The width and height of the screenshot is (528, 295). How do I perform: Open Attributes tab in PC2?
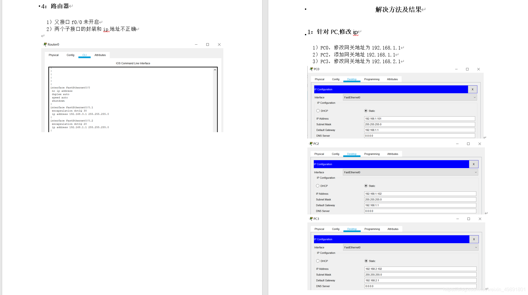[x=393, y=154]
